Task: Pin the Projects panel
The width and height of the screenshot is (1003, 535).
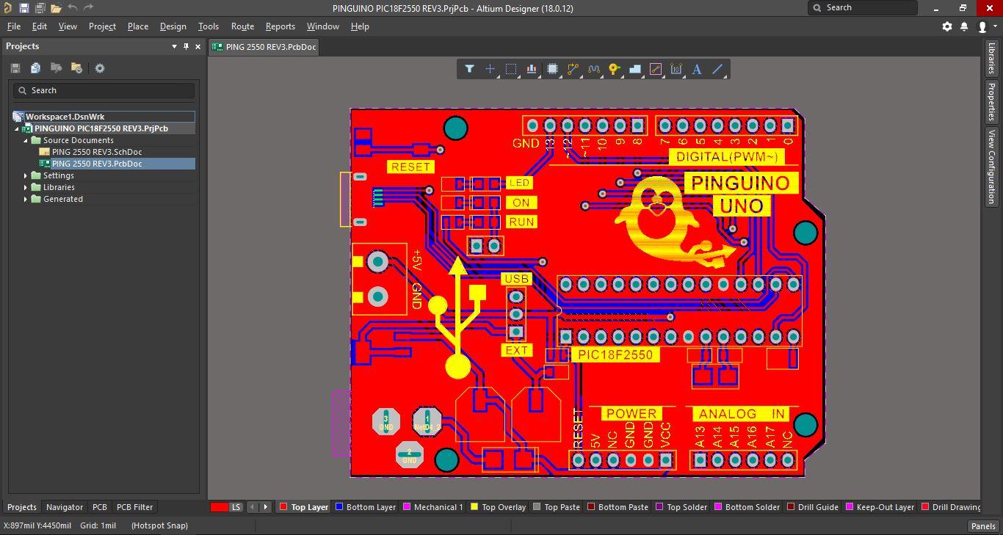Action: point(186,46)
